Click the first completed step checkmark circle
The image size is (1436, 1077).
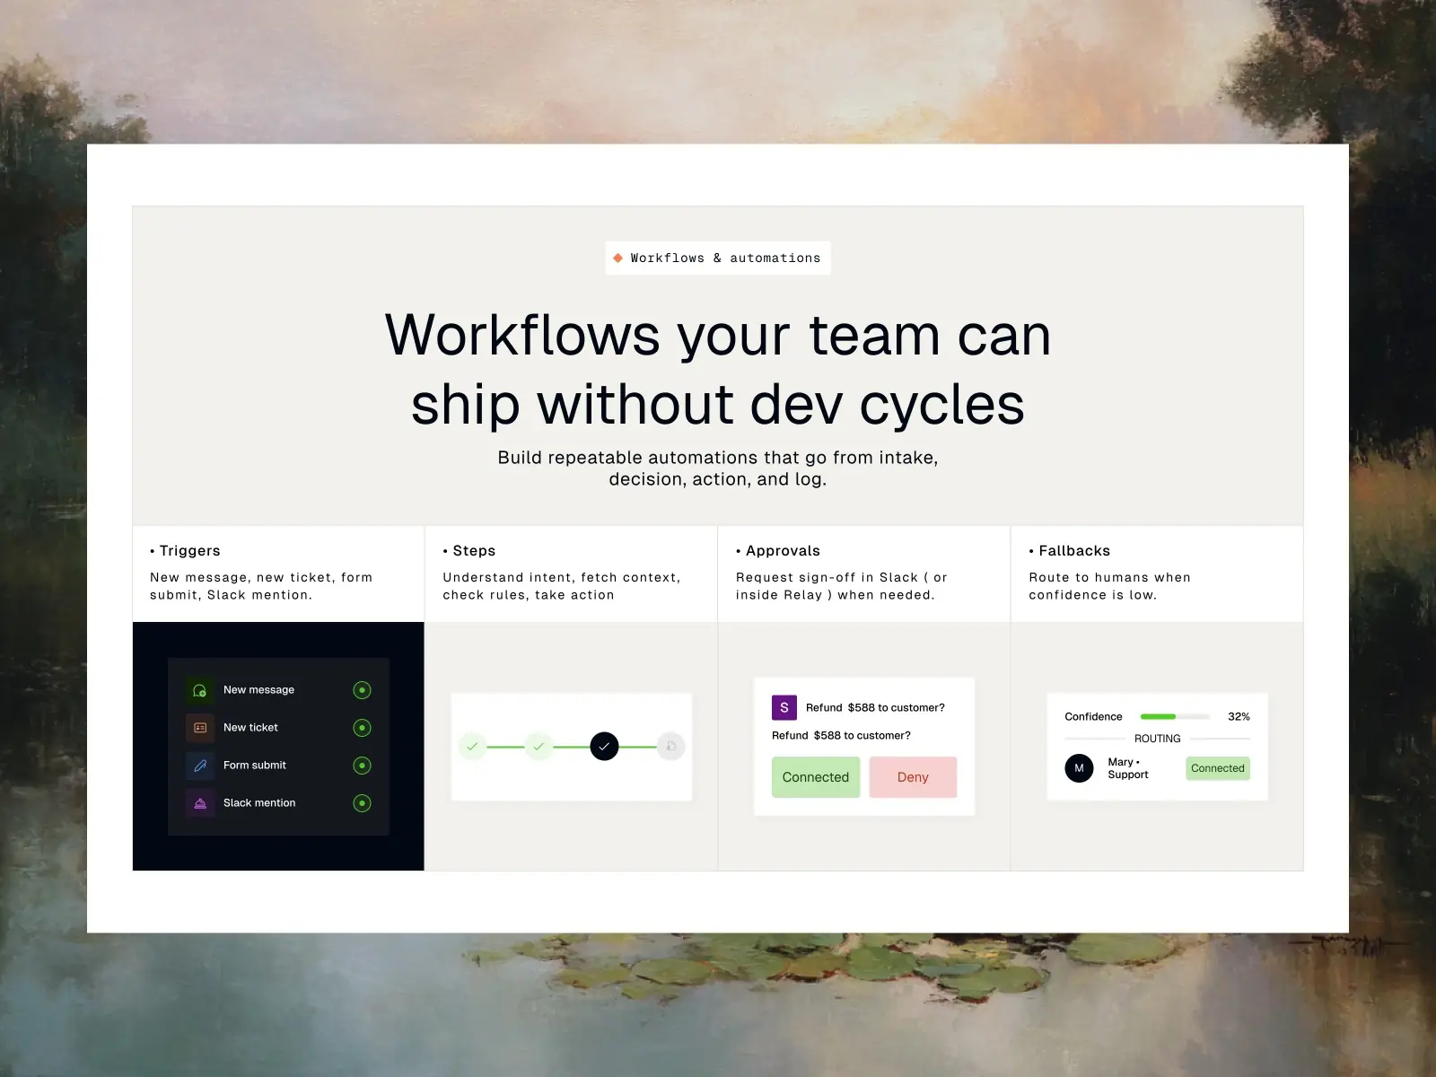(x=473, y=746)
